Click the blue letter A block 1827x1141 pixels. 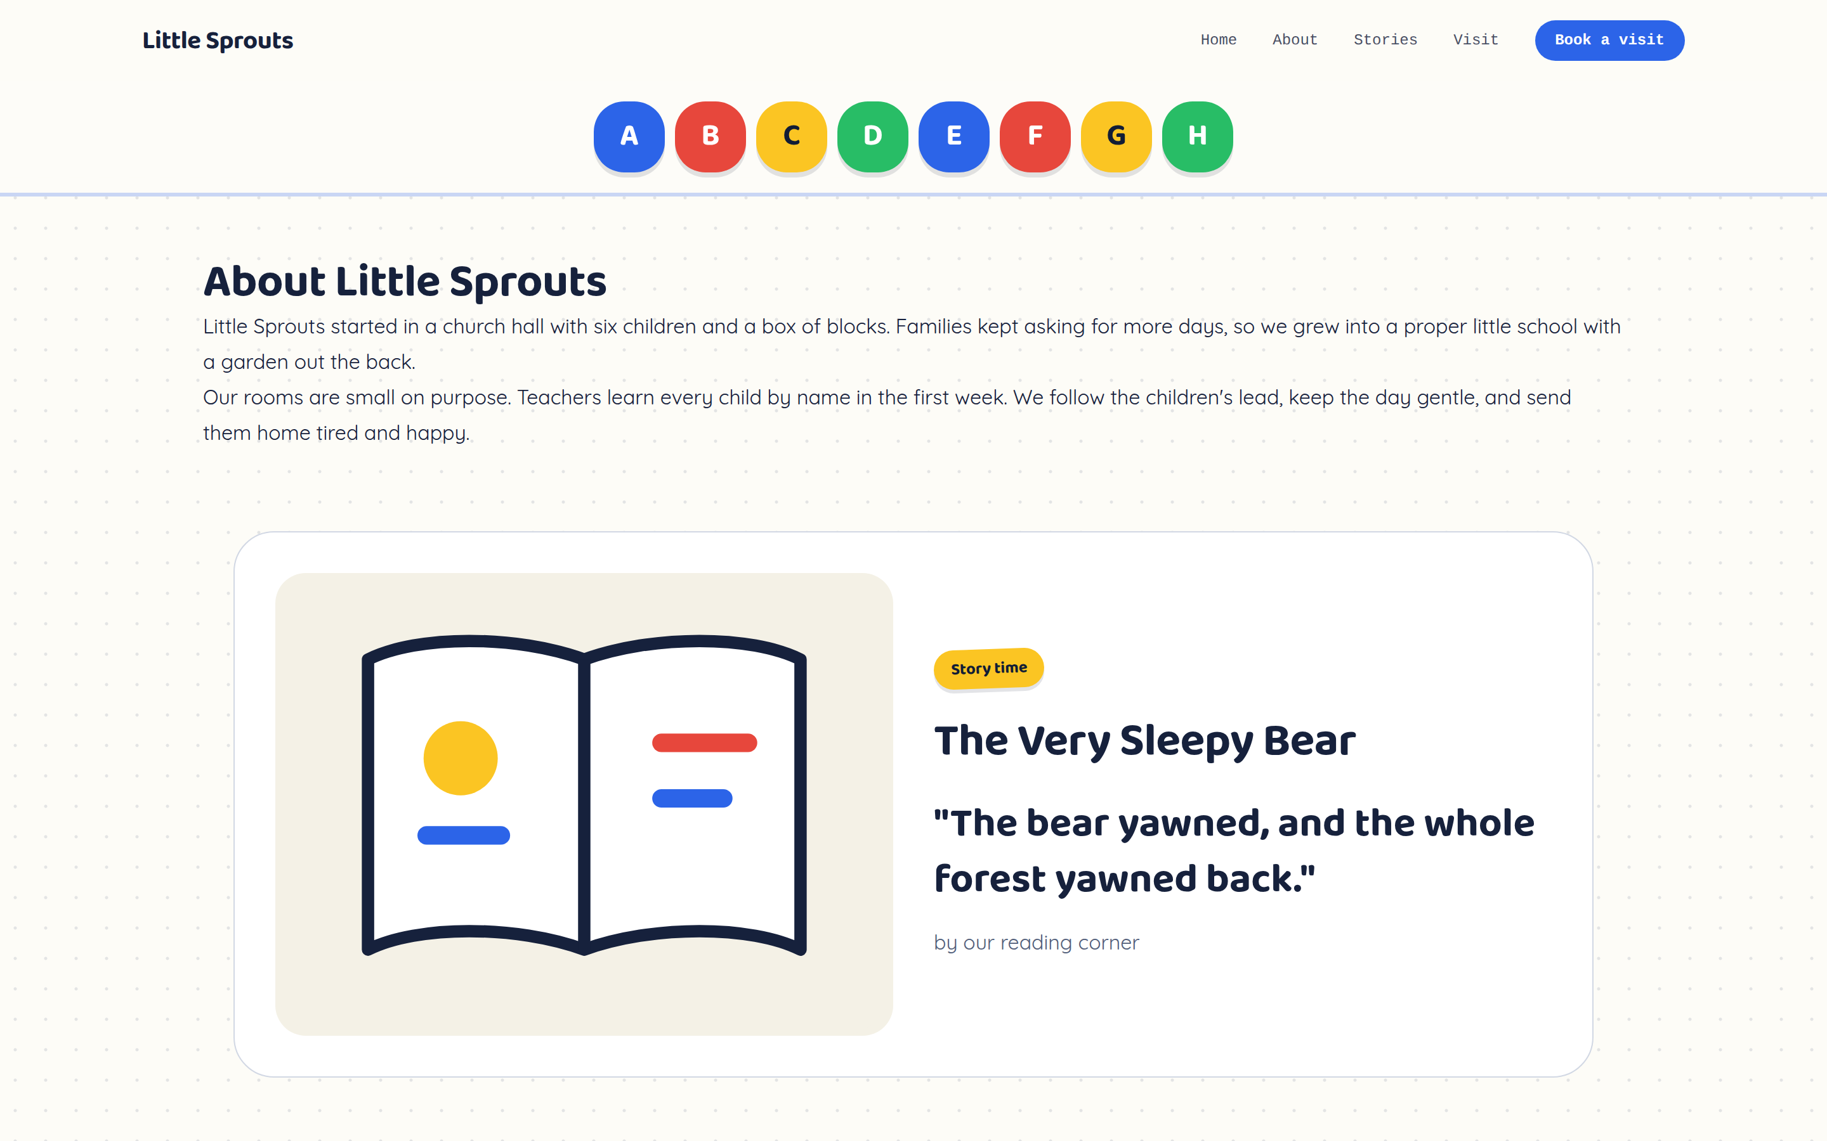click(629, 136)
